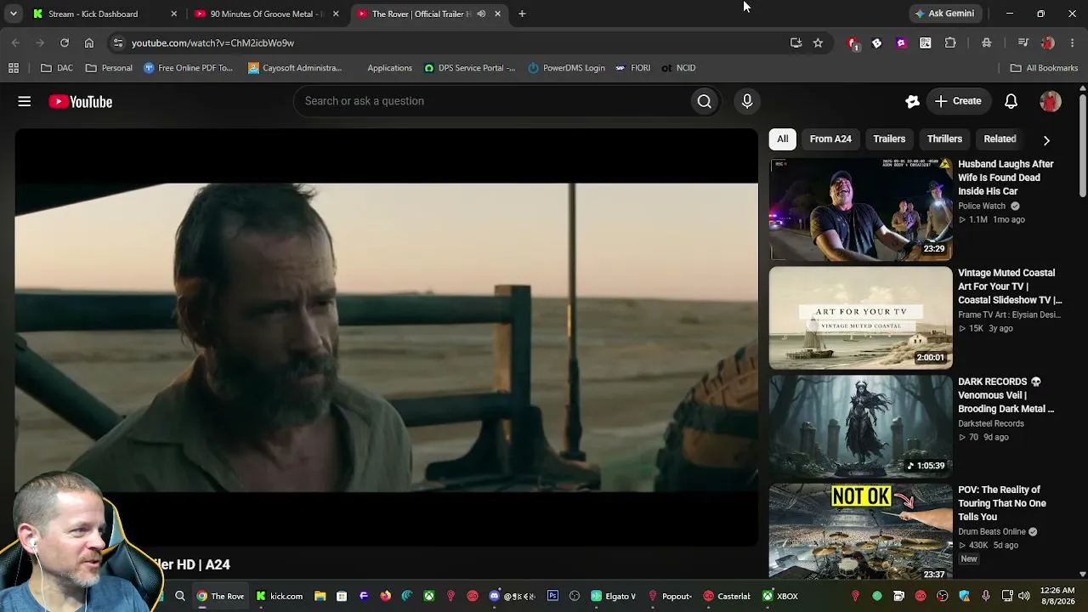The width and height of the screenshot is (1088, 612).
Task: Mute the tab playing The Rover trailer
Action: pyautogui.click(x=481, y=14)
